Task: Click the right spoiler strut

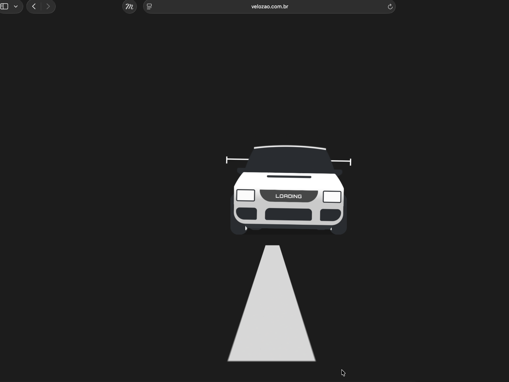Action: tap(341, 161)
